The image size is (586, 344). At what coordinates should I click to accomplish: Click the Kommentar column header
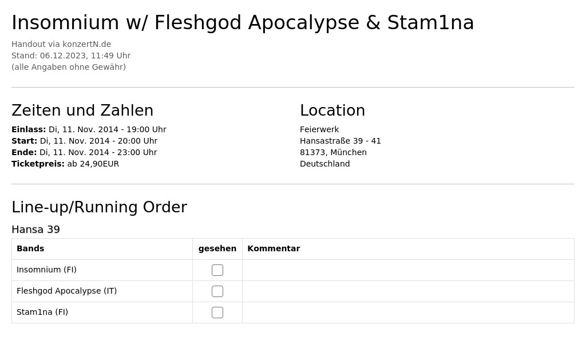pyautogui.click(x=274, y=248)
